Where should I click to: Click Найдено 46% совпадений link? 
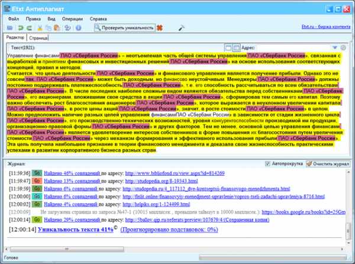[x=72, y=173]
